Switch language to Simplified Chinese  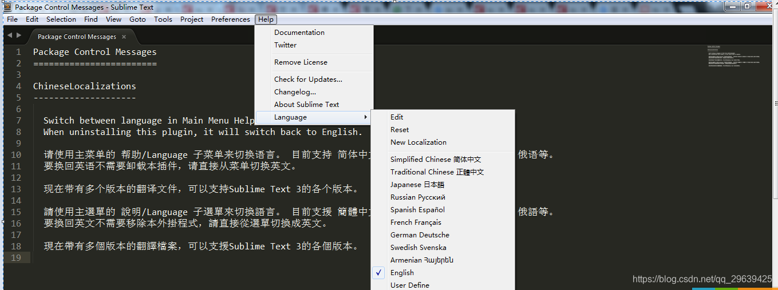443,160
